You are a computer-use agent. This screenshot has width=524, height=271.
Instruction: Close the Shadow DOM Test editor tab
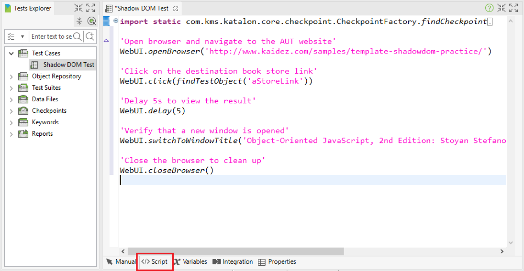tap(177, 8)
